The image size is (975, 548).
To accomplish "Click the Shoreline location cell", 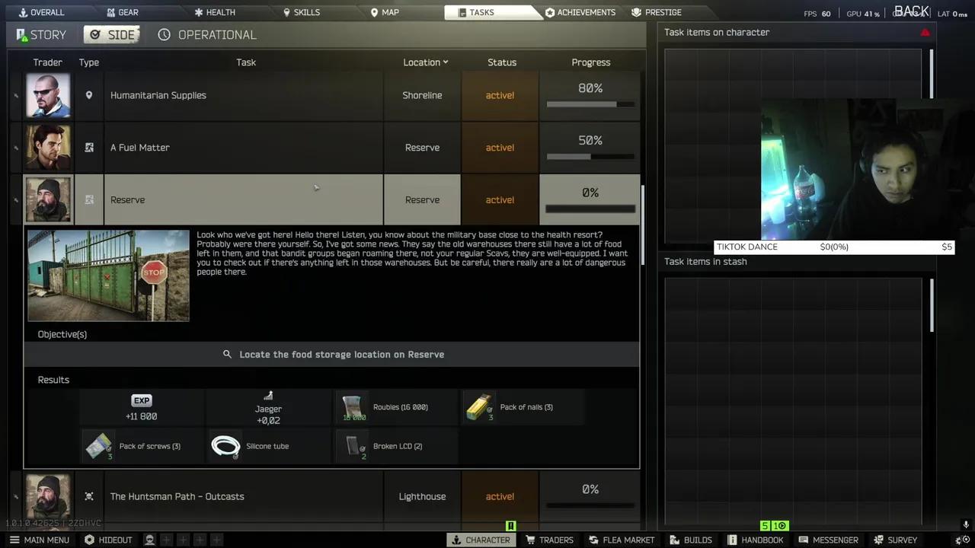I will (422, 95).
